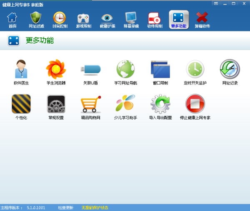250x211 pixels.
Task: Open 导入导出配置 import export
Action: [x=160, y=104]
